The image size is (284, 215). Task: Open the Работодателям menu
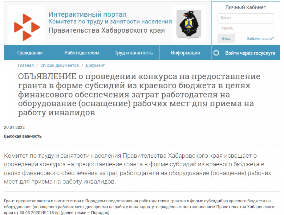[x=82, y=53]
